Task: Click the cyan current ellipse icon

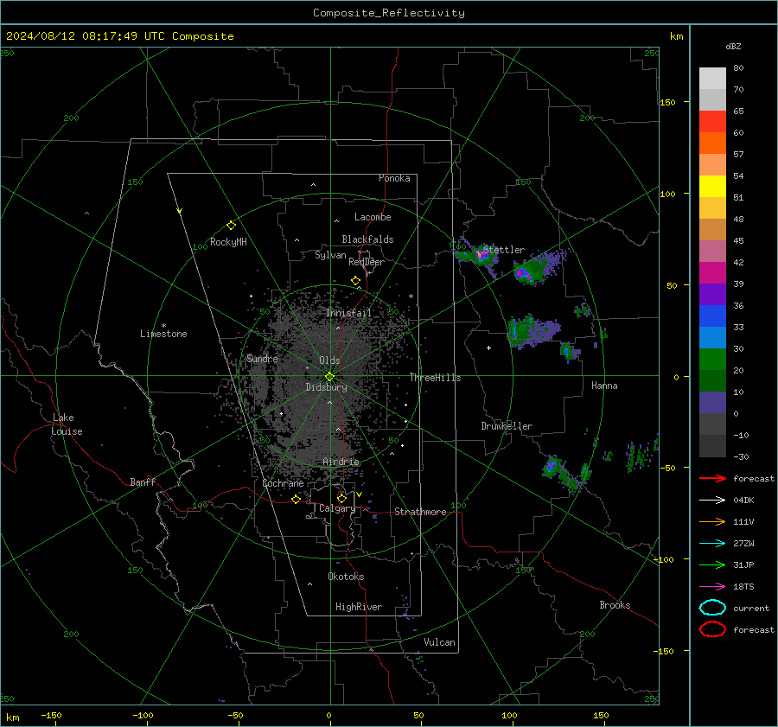Action: 712,608
